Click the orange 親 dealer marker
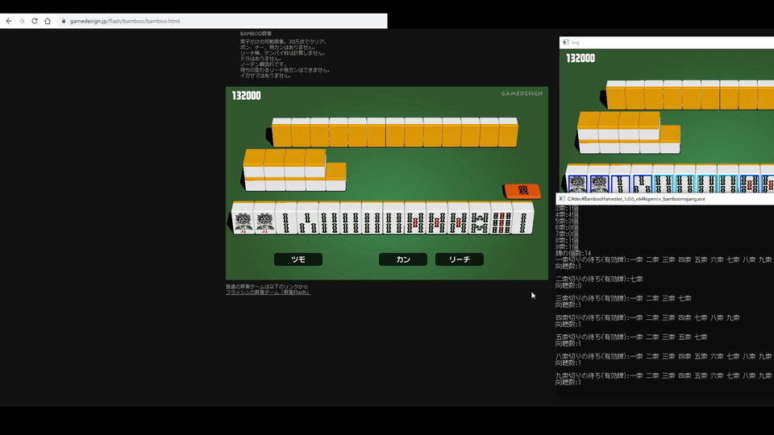 click(x=522, y=191)
